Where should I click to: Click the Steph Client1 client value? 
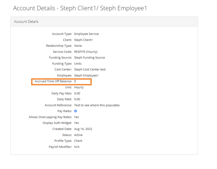click(x=83, y=40)
